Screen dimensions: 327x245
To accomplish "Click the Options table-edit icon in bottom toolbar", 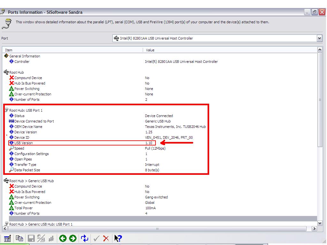I will coord(7,238).
